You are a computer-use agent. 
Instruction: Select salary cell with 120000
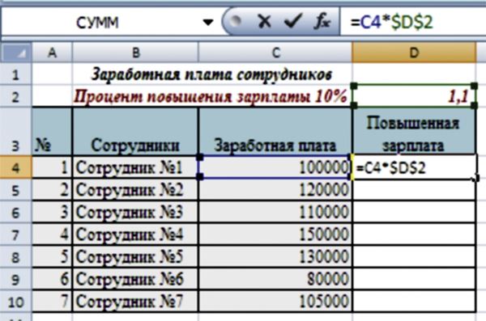[275, 190]
